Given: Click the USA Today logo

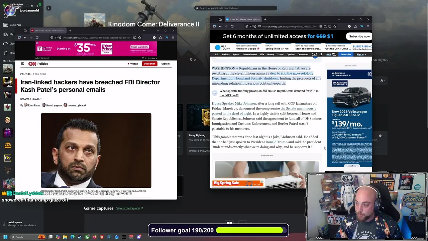Looking at the screenshot, I should (x=222, y=48).
